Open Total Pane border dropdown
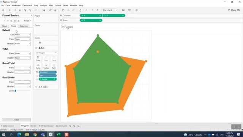This screenshot has height=137, width=243. coord(23,53)
